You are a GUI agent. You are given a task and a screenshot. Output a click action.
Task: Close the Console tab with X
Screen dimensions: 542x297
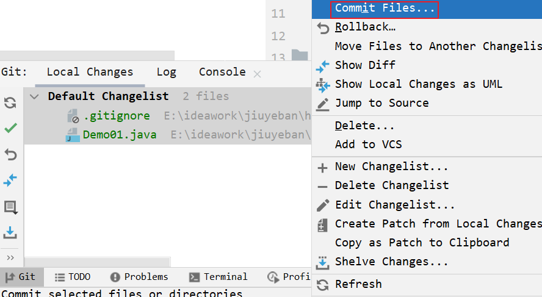257,74
